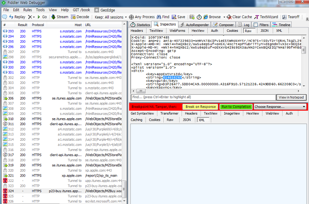Open the Edit menu

point(16,10)
